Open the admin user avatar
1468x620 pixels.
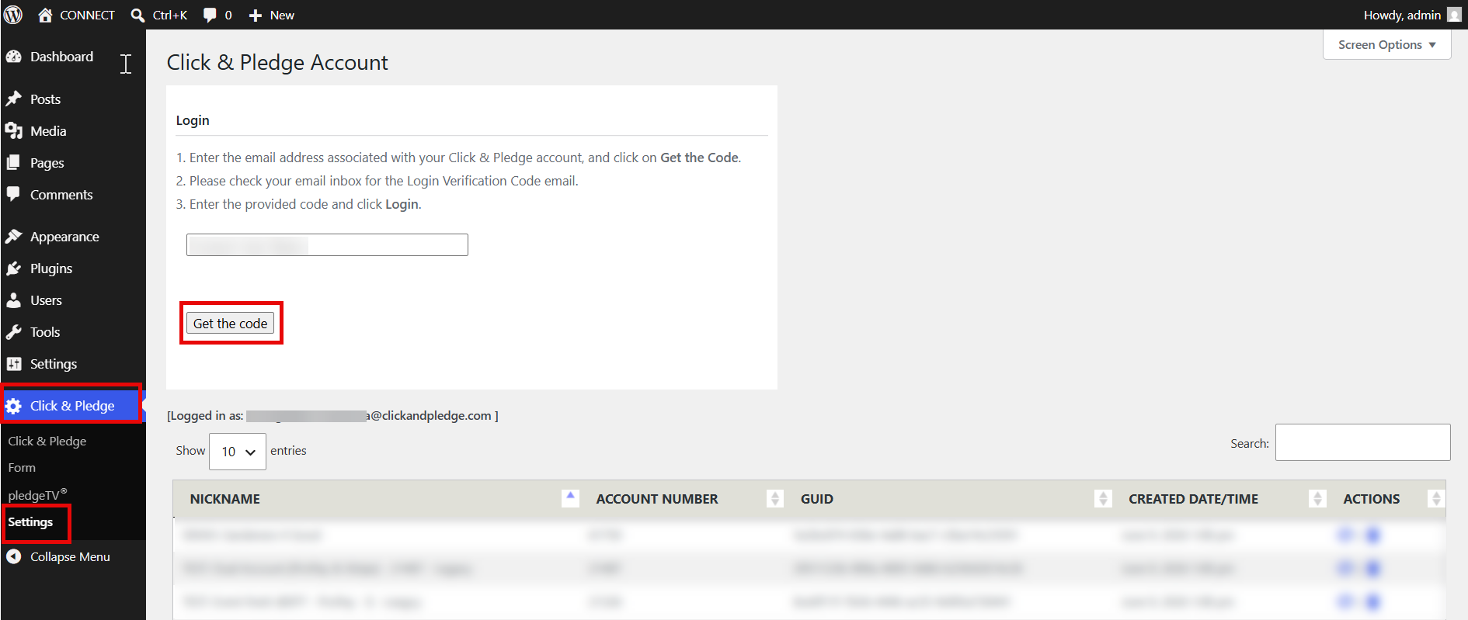coord(1454,15)
